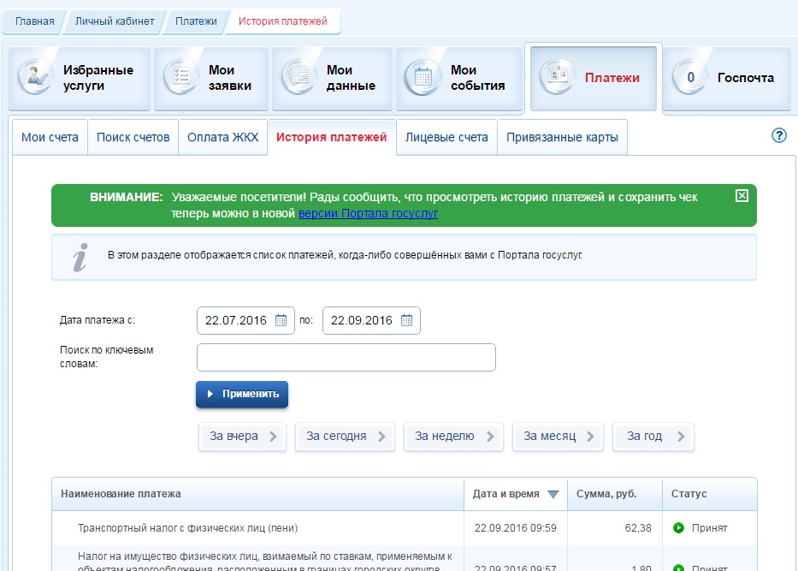Click the help question mark icon
The image size is (798, 571).
(x=778, y=135)
